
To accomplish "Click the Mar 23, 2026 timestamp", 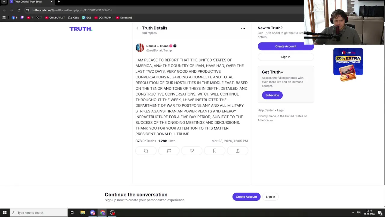I will coord(229,141).
